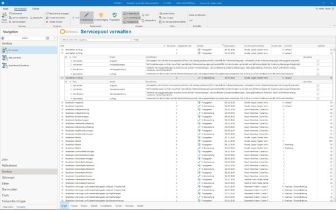The image size is (336, 210).
Task: Click Status zurücksetzen in ribbon
Action: [x=197, y=15]
